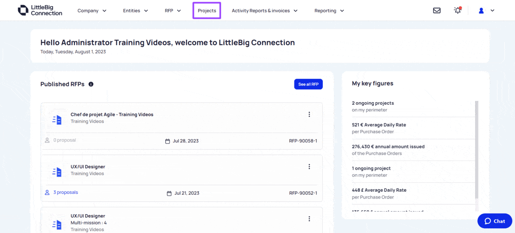Image resolution: width=515 pixels, height=233 pixels.
Task: Click date Jul 28, 2023
Action: click(x=186, y=141)
